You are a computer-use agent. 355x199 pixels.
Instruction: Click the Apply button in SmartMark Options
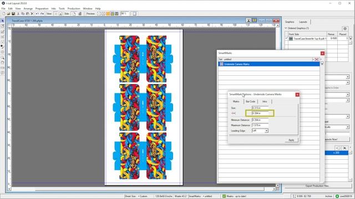pos(291,140)
